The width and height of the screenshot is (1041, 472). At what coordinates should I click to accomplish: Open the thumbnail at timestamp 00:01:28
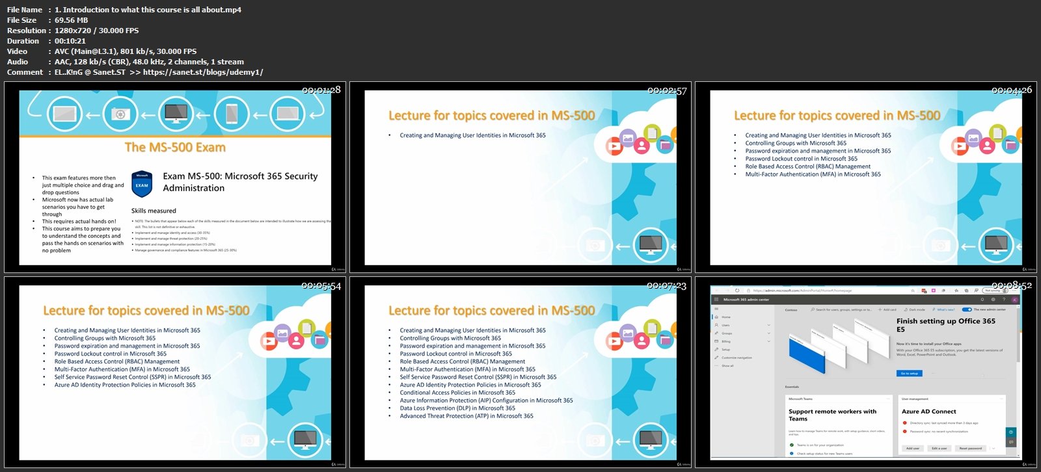point(175,177)
